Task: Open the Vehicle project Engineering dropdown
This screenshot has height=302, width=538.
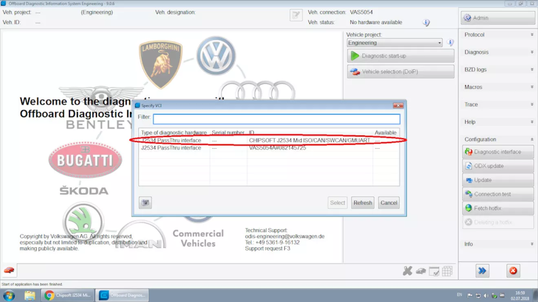Action: (395, 43)
